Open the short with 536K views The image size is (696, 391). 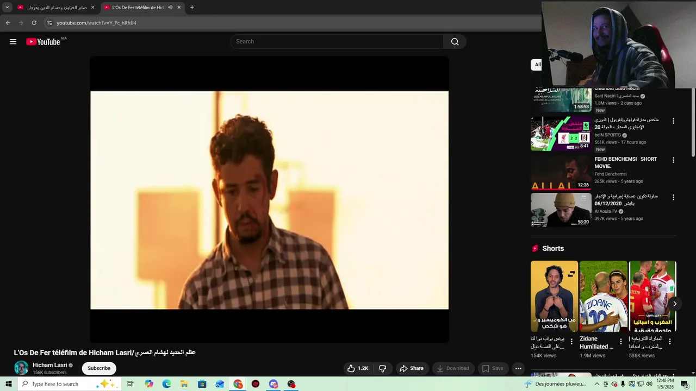tap(652, 296)
